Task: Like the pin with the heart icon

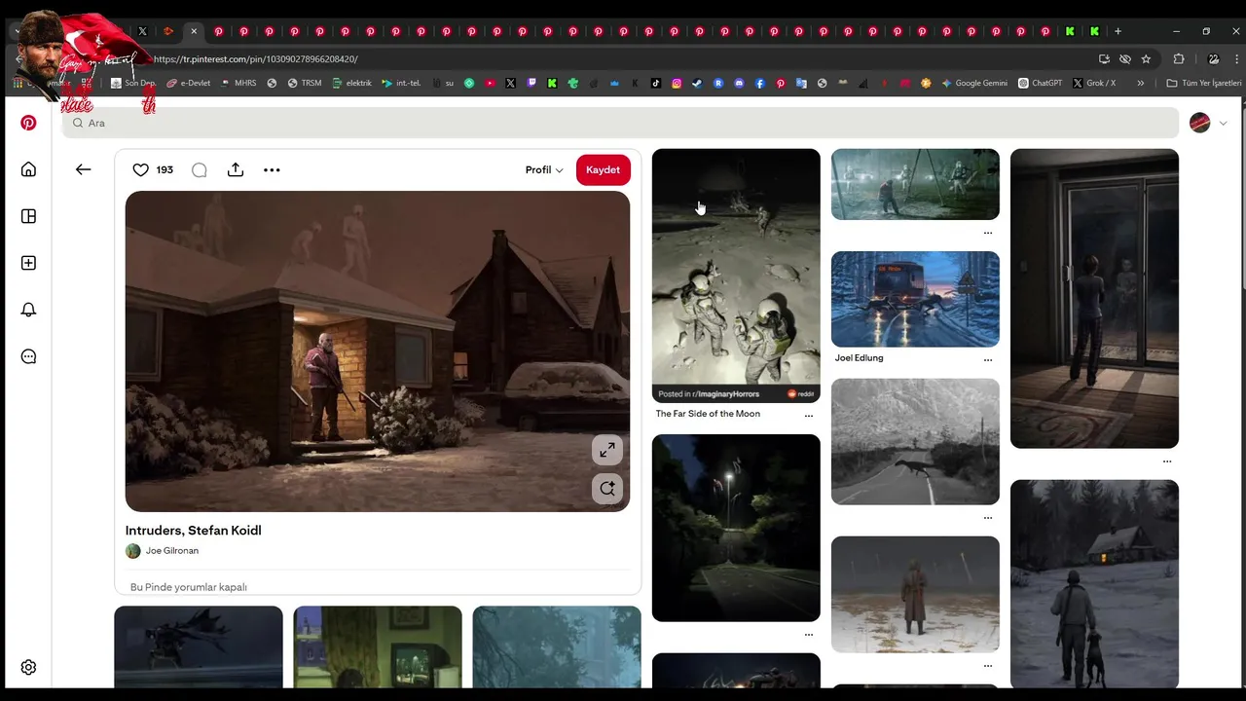Action: coord(140,169)
